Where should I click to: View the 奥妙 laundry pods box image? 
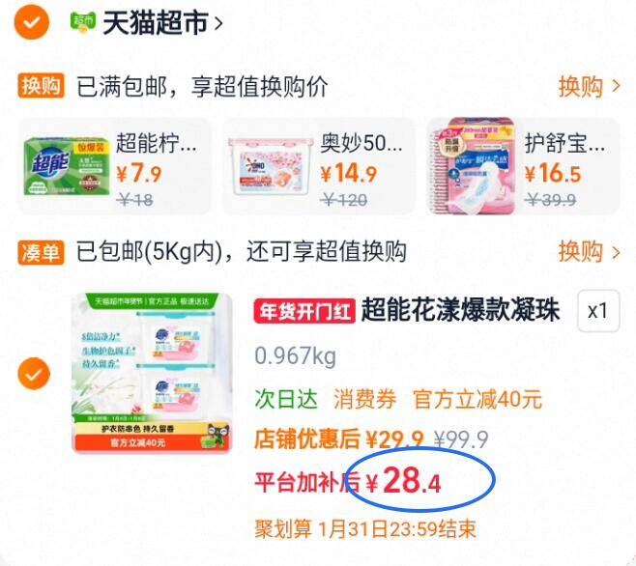[270, 166]
